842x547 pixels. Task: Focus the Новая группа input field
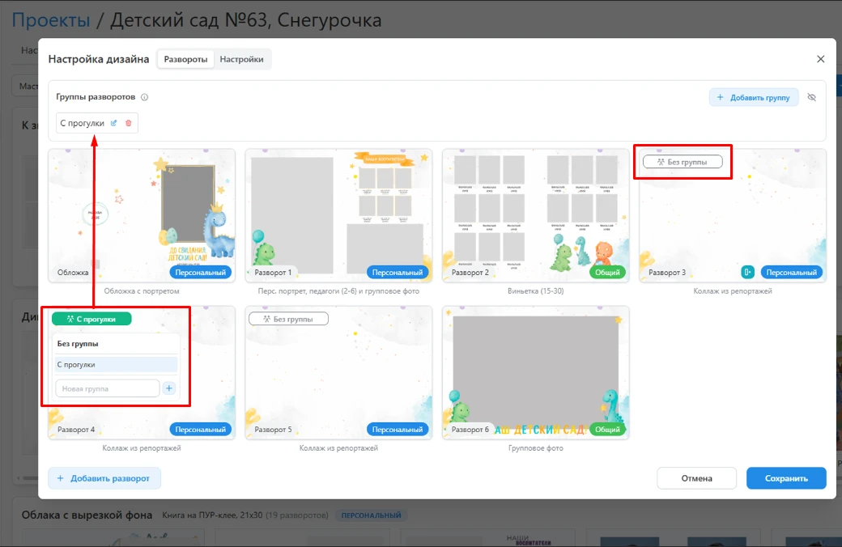tap(108, 388)
